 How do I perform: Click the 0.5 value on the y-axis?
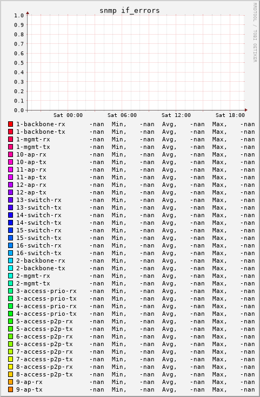coord(19,63)
